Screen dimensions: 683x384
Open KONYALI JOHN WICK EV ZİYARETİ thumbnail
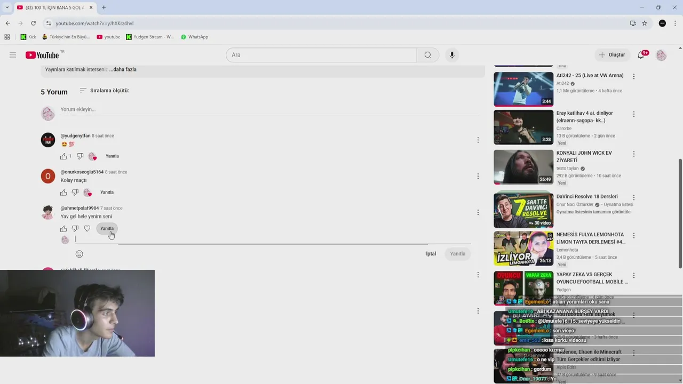(x=523, y=167)
